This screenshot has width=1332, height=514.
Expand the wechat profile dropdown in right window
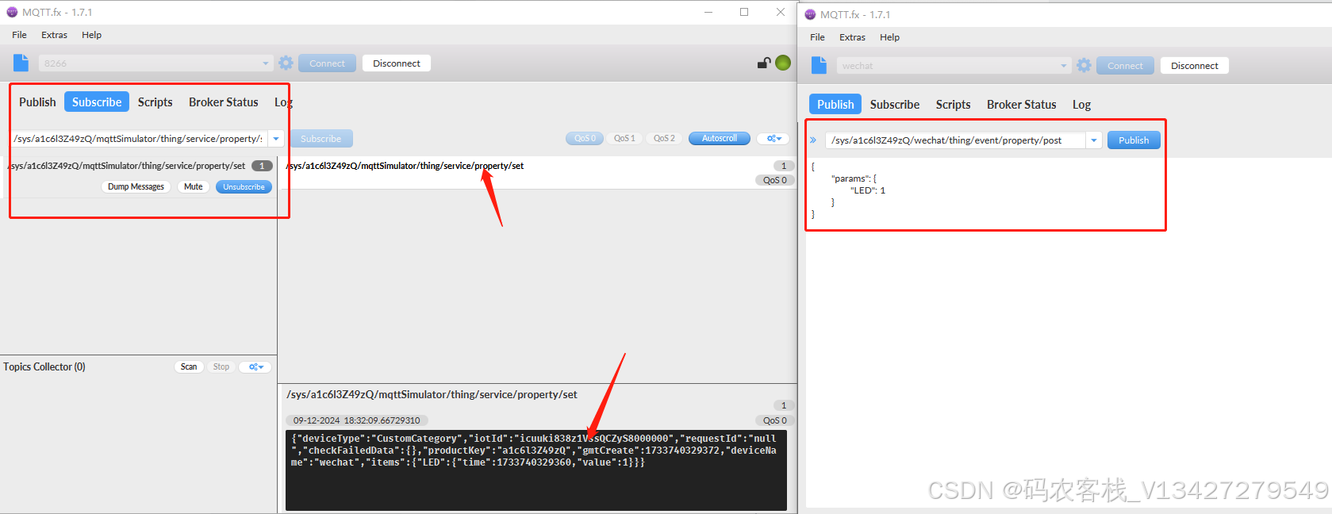[x=1064, y=66]
